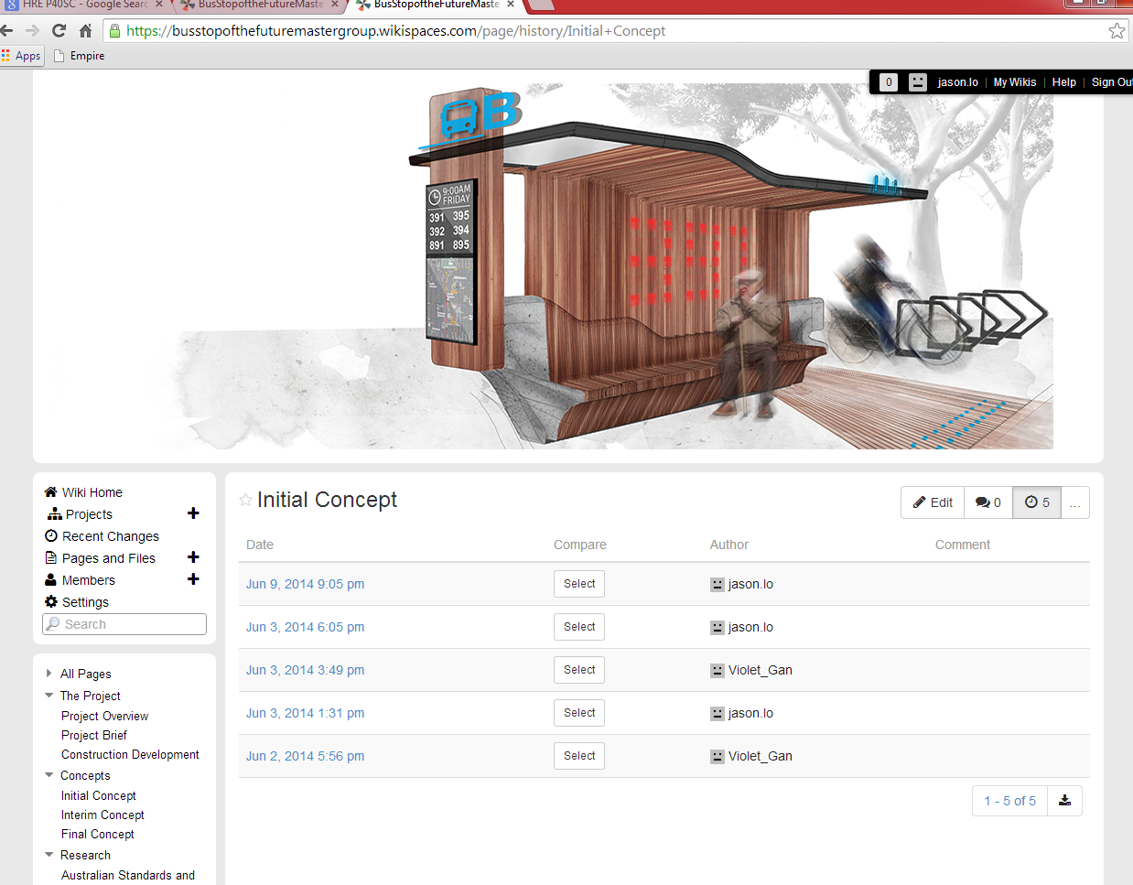Screen dimensions: 1133x885
Task: Expand the All Pages tree node
Action: [49, 674]
